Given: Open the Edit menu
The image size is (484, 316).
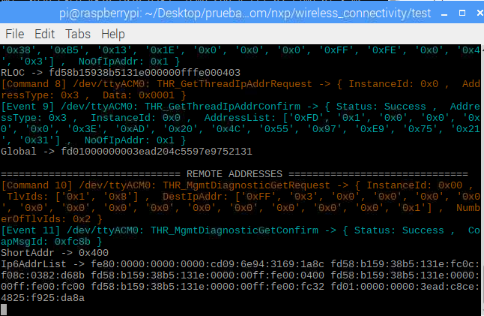Looking at the screenshot, I should tap(45, 34).
